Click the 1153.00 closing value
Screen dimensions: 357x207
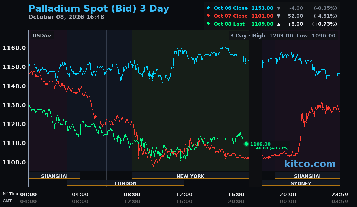(262, 8)
